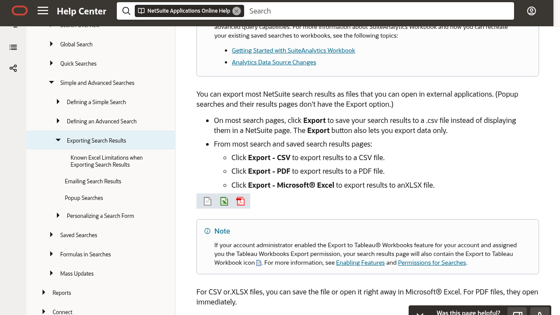560x315 pixels.
Task: Follow the Permissions for Searches link
Action: coord(432,262)
